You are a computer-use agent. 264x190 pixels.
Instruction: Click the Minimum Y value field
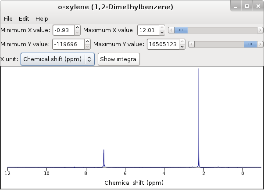pos(68,44)
